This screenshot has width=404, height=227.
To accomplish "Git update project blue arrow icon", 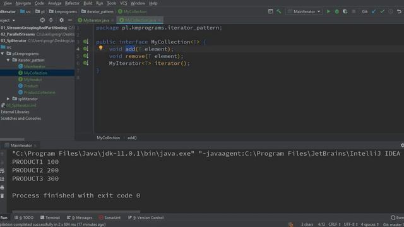I will pyautogui.click(x=374, y=11).
